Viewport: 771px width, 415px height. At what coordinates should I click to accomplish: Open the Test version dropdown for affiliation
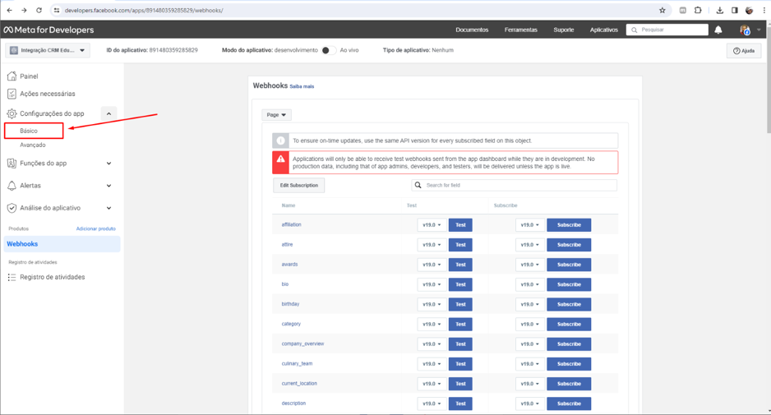point(432,224)
